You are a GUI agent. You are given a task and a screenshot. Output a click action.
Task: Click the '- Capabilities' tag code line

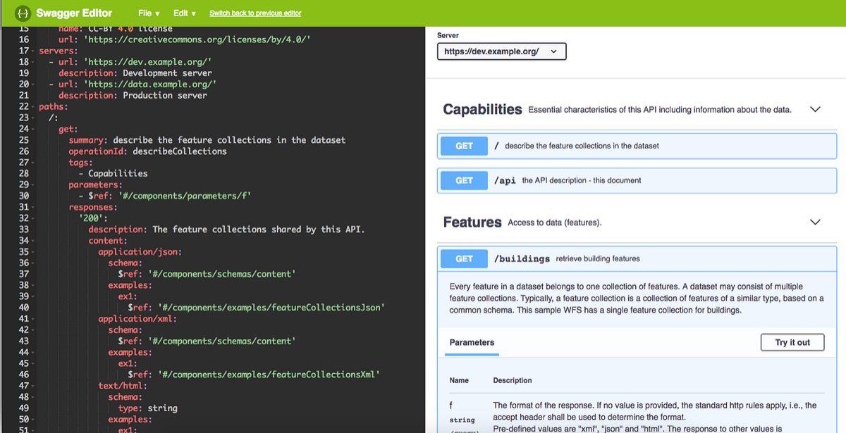(113, 174)
